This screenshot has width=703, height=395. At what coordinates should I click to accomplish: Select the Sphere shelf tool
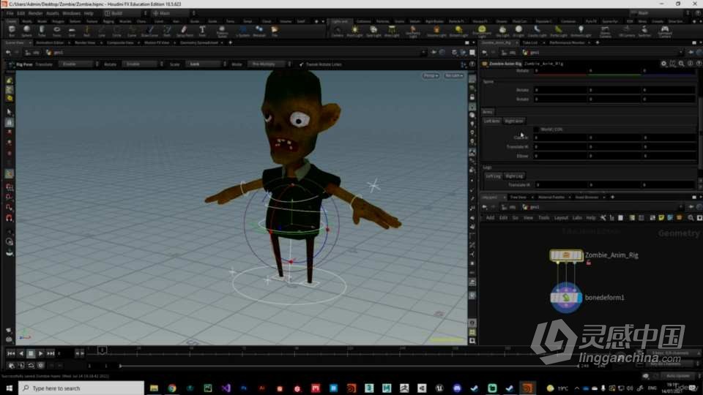point(26,31)
